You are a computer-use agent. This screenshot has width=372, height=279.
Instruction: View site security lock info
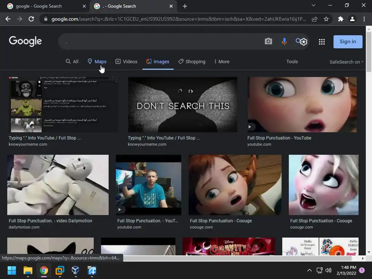point(46,19)
